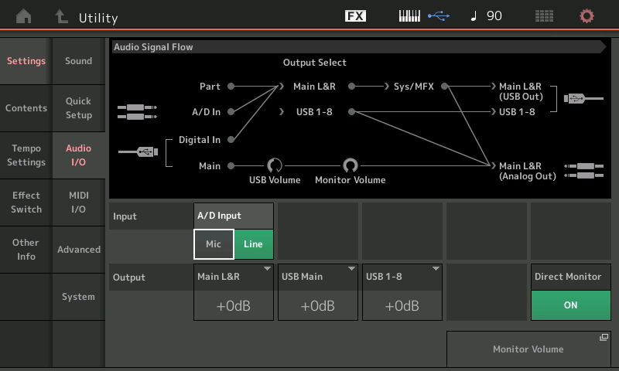This screenshot has width=619, height=371.
Task: Open the keyboard MIDI settings icon
Action: [x=409, y=15]
